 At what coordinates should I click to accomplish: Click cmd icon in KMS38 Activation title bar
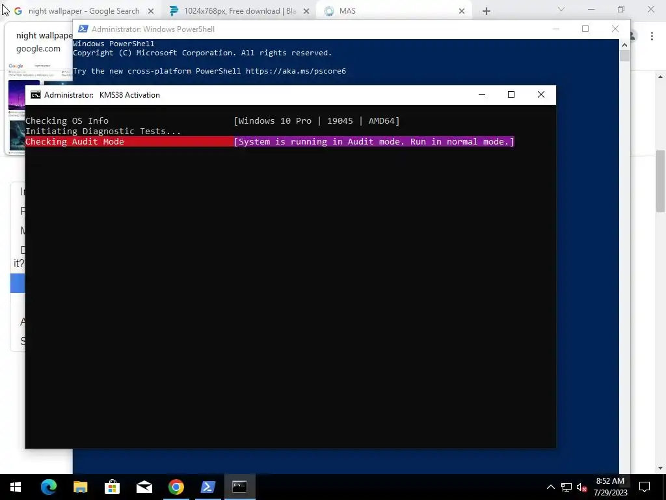(36, 95)
